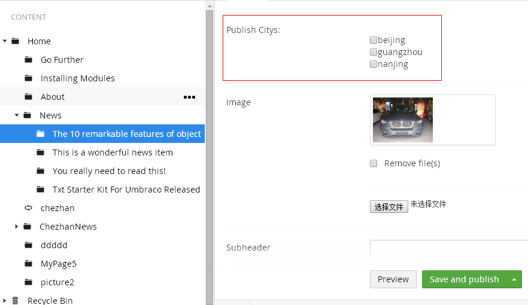Click the About folder icon
Viewport: 528px width, 305px height.
click(29, 96)
